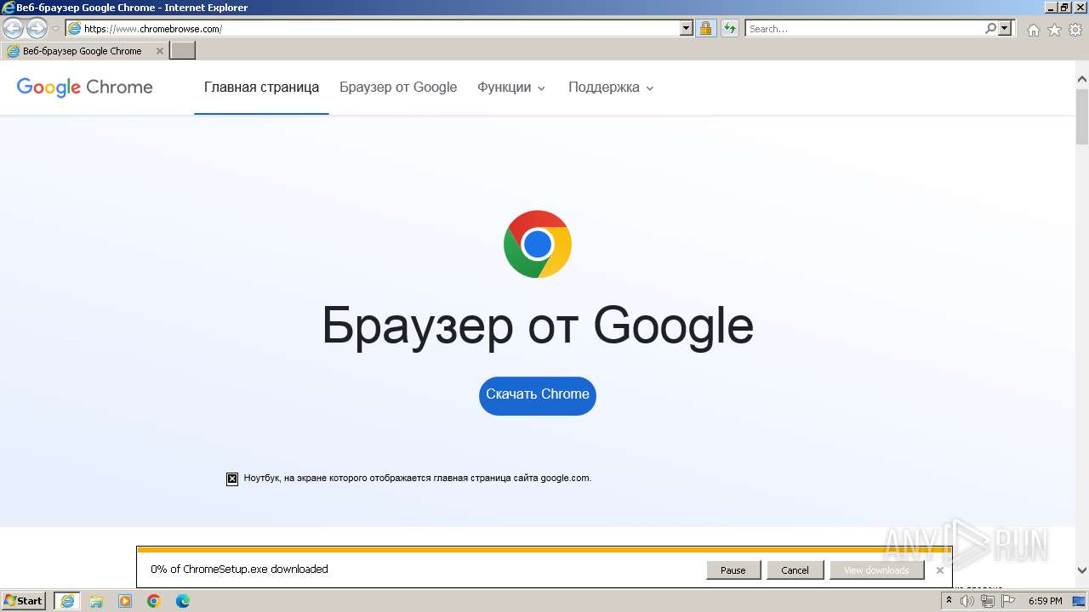Click the page scrollbar down arrow
This screenshot has height=612, width=1089.
pyautogui.click(x=1082, y=570)
